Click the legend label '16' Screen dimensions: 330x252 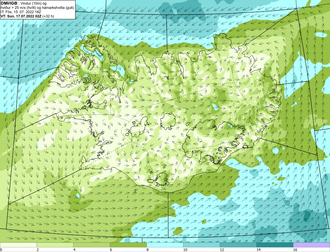295,250
